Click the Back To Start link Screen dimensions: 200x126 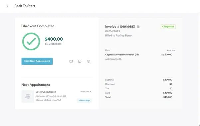(x=25, y=6)
